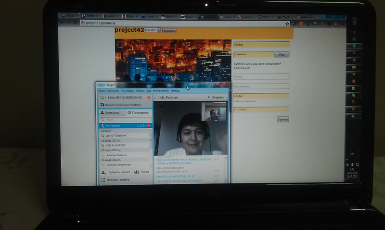
Task: Click the login username field with sheber
Action: [x=261, y=44]
